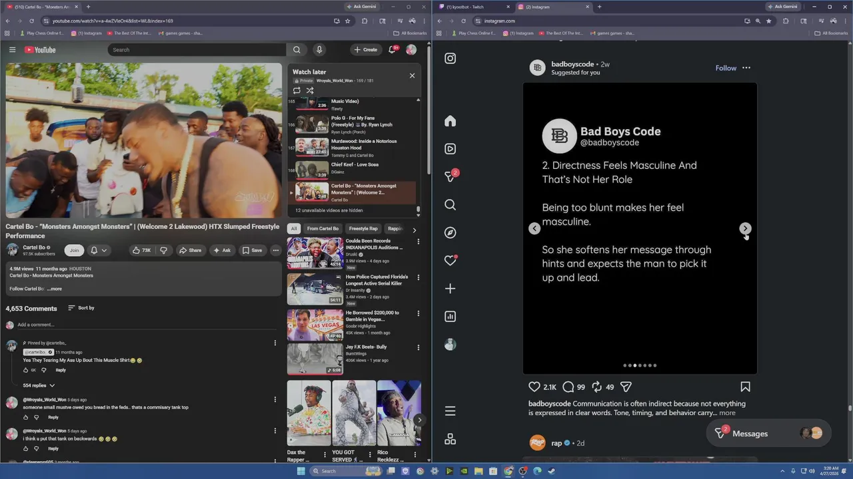Toggle loop playlist in Watch later
Screen dimensions: 853x479
coord(297,90)
